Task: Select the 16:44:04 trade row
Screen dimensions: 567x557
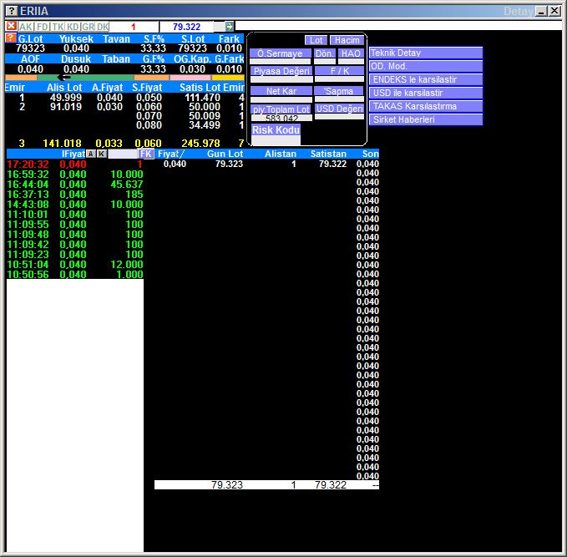Action: pos(75,185)
